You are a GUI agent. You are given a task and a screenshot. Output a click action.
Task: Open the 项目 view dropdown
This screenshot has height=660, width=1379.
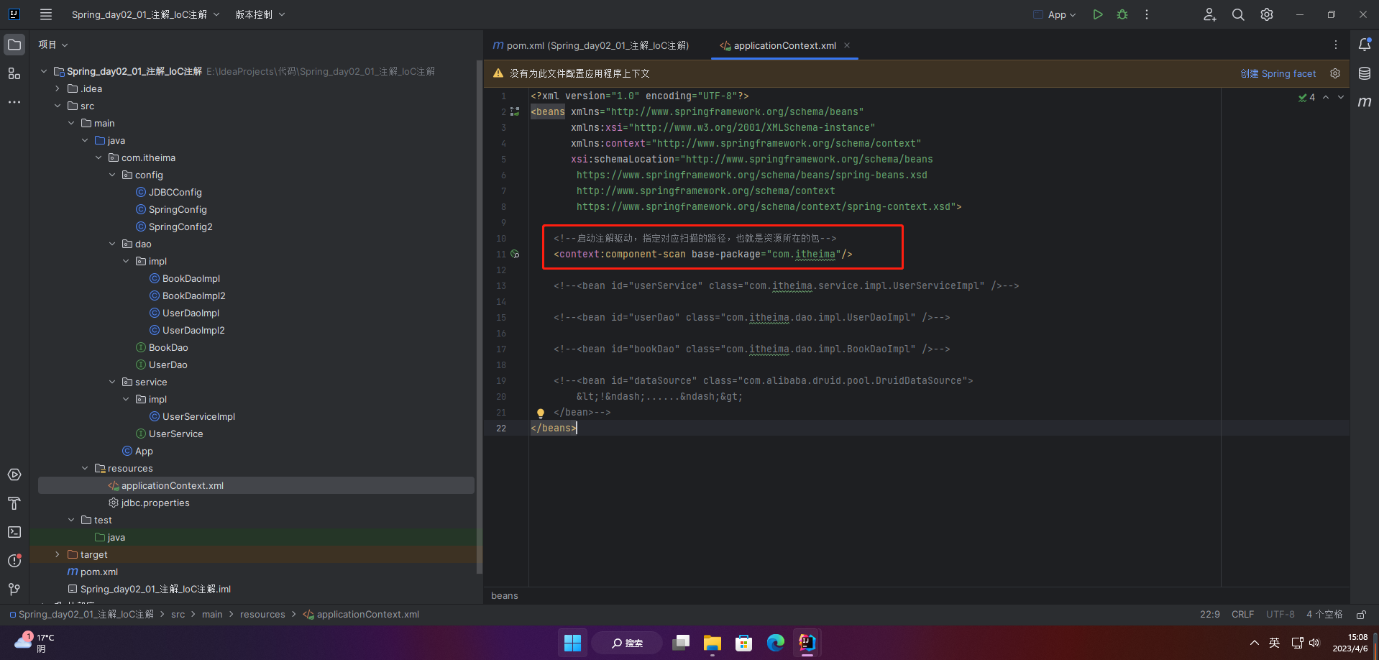[x=53, y=45]
